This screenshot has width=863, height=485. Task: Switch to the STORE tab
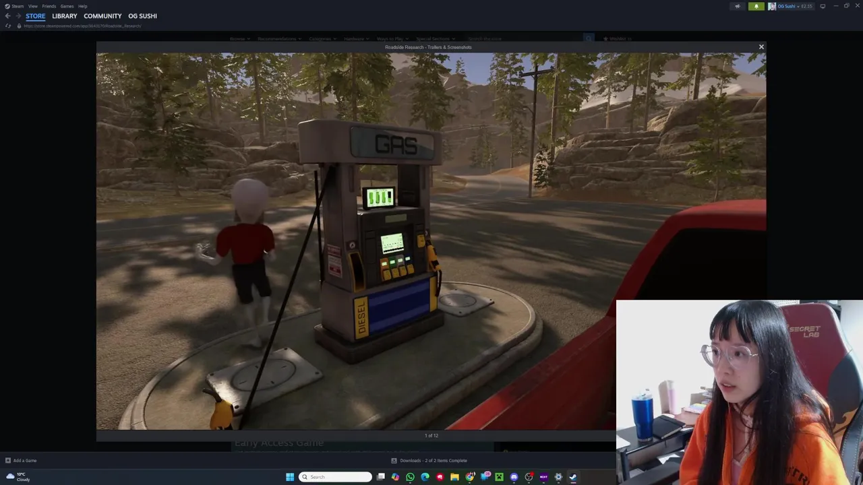click(36, 16)
